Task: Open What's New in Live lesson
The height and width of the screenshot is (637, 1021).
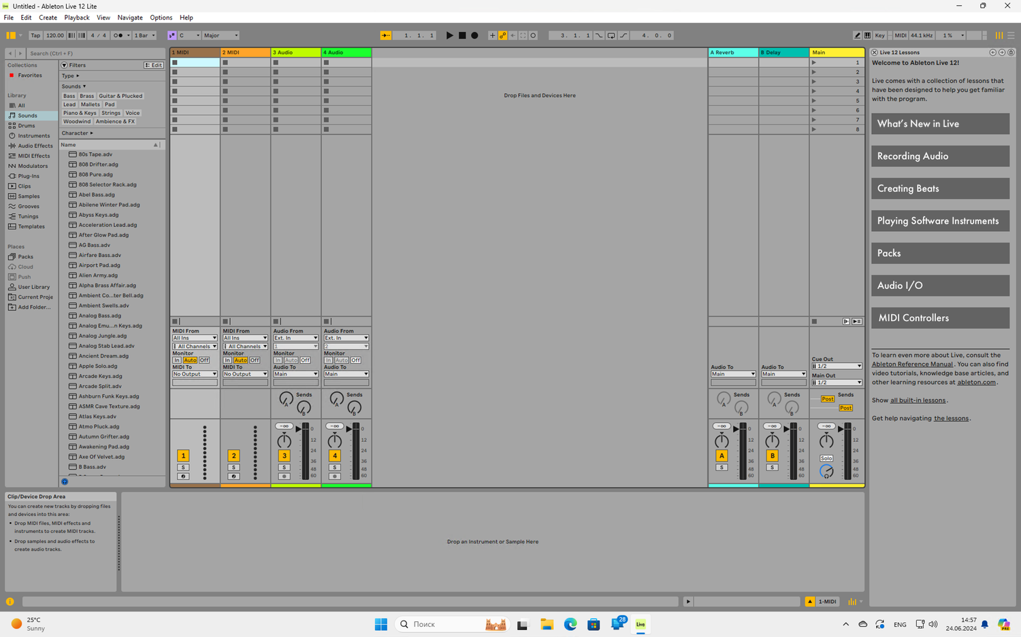Action: tap(940, 124)
